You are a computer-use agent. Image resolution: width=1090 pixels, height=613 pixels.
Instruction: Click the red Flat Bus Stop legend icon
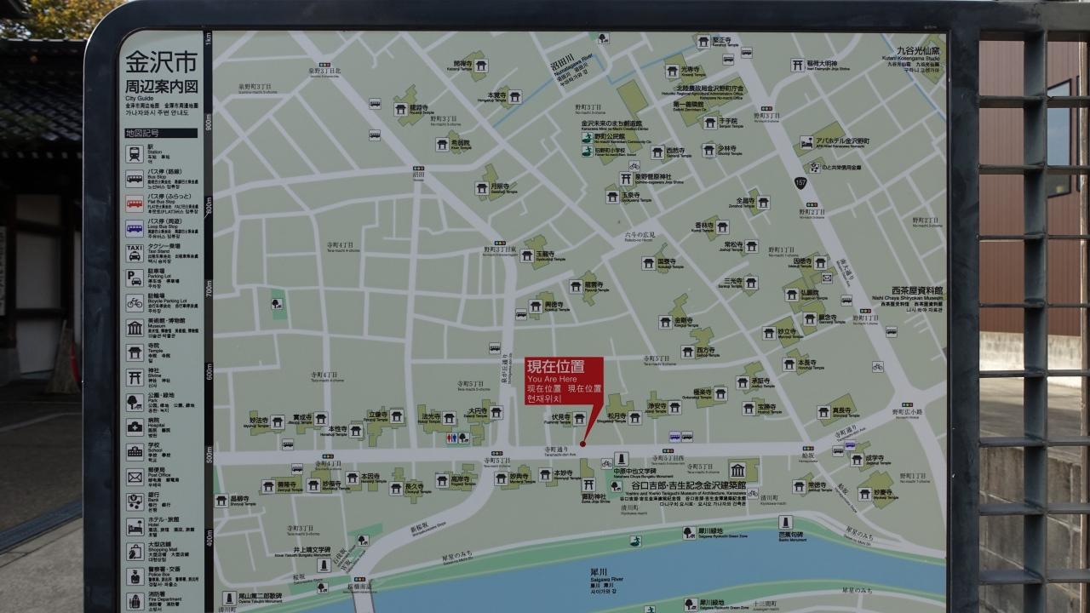pos(135,203)
